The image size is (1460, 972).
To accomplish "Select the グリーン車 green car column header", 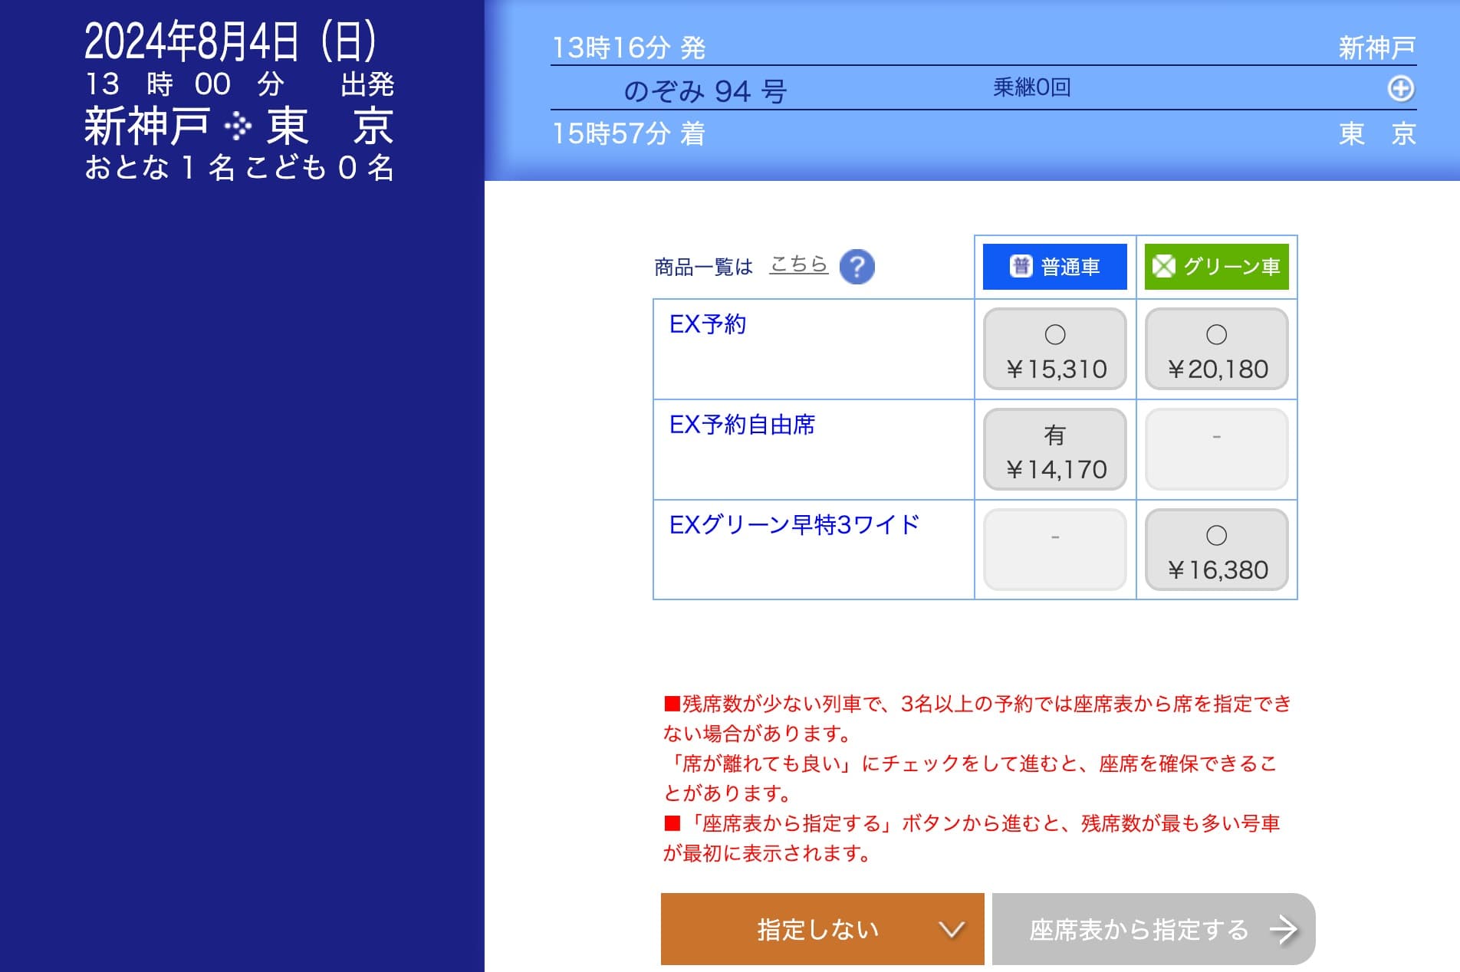I will (x=1216, y=266).
